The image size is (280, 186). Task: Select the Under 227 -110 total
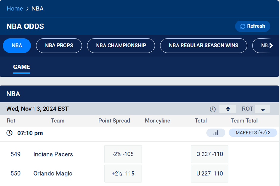click(209, 174)
